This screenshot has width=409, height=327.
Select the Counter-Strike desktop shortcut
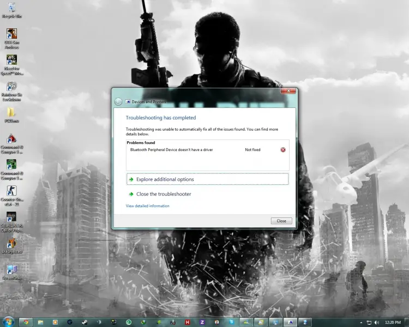(12, 196)
